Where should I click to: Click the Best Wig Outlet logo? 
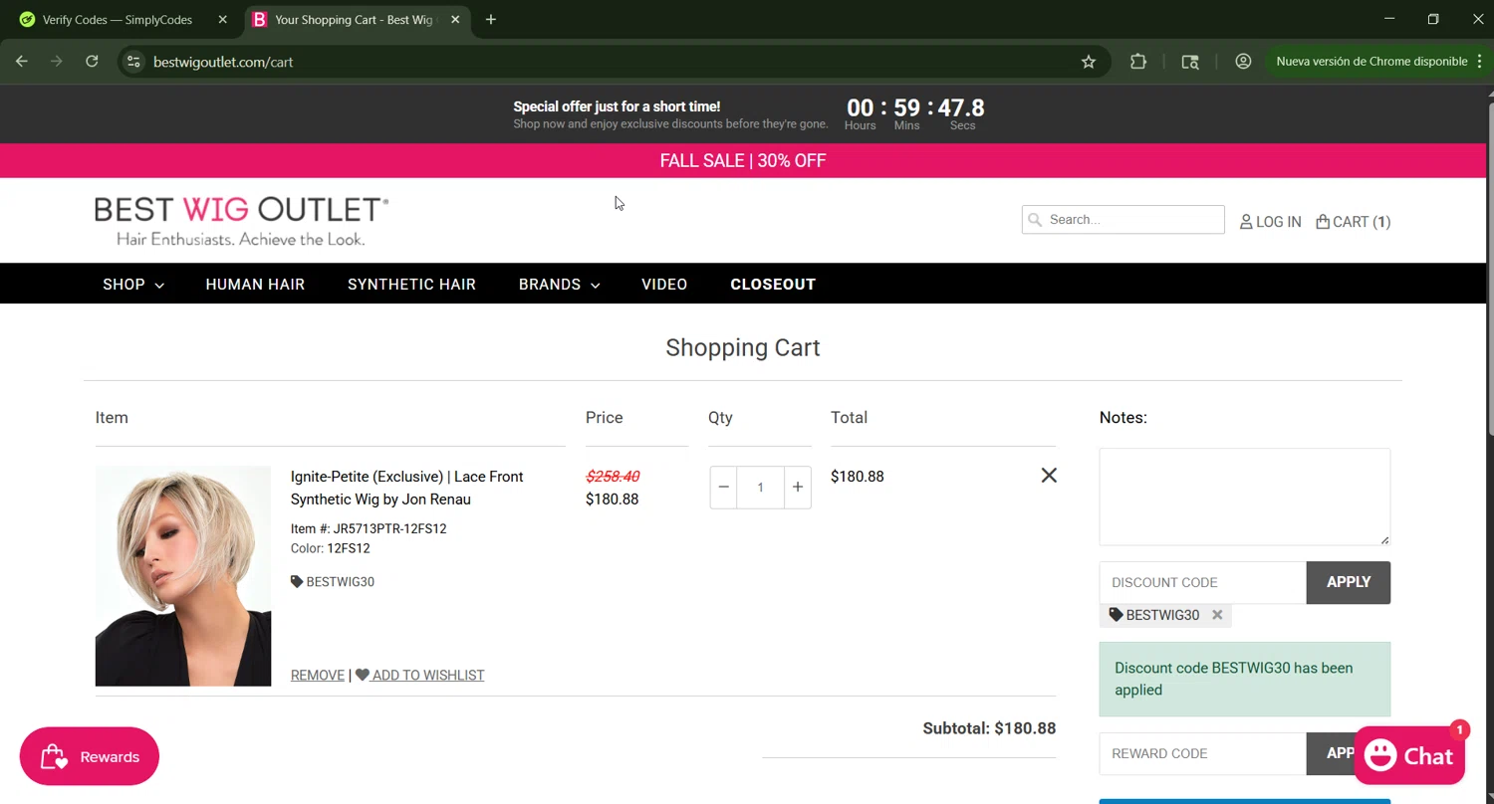241,221
